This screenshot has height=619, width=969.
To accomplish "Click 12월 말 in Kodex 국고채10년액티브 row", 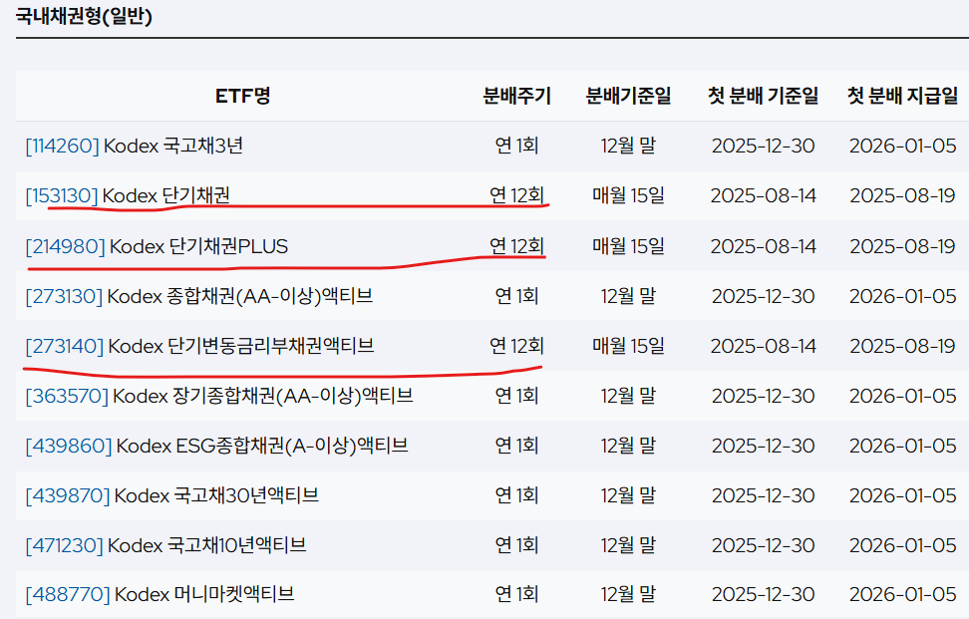I will point(628,545).
